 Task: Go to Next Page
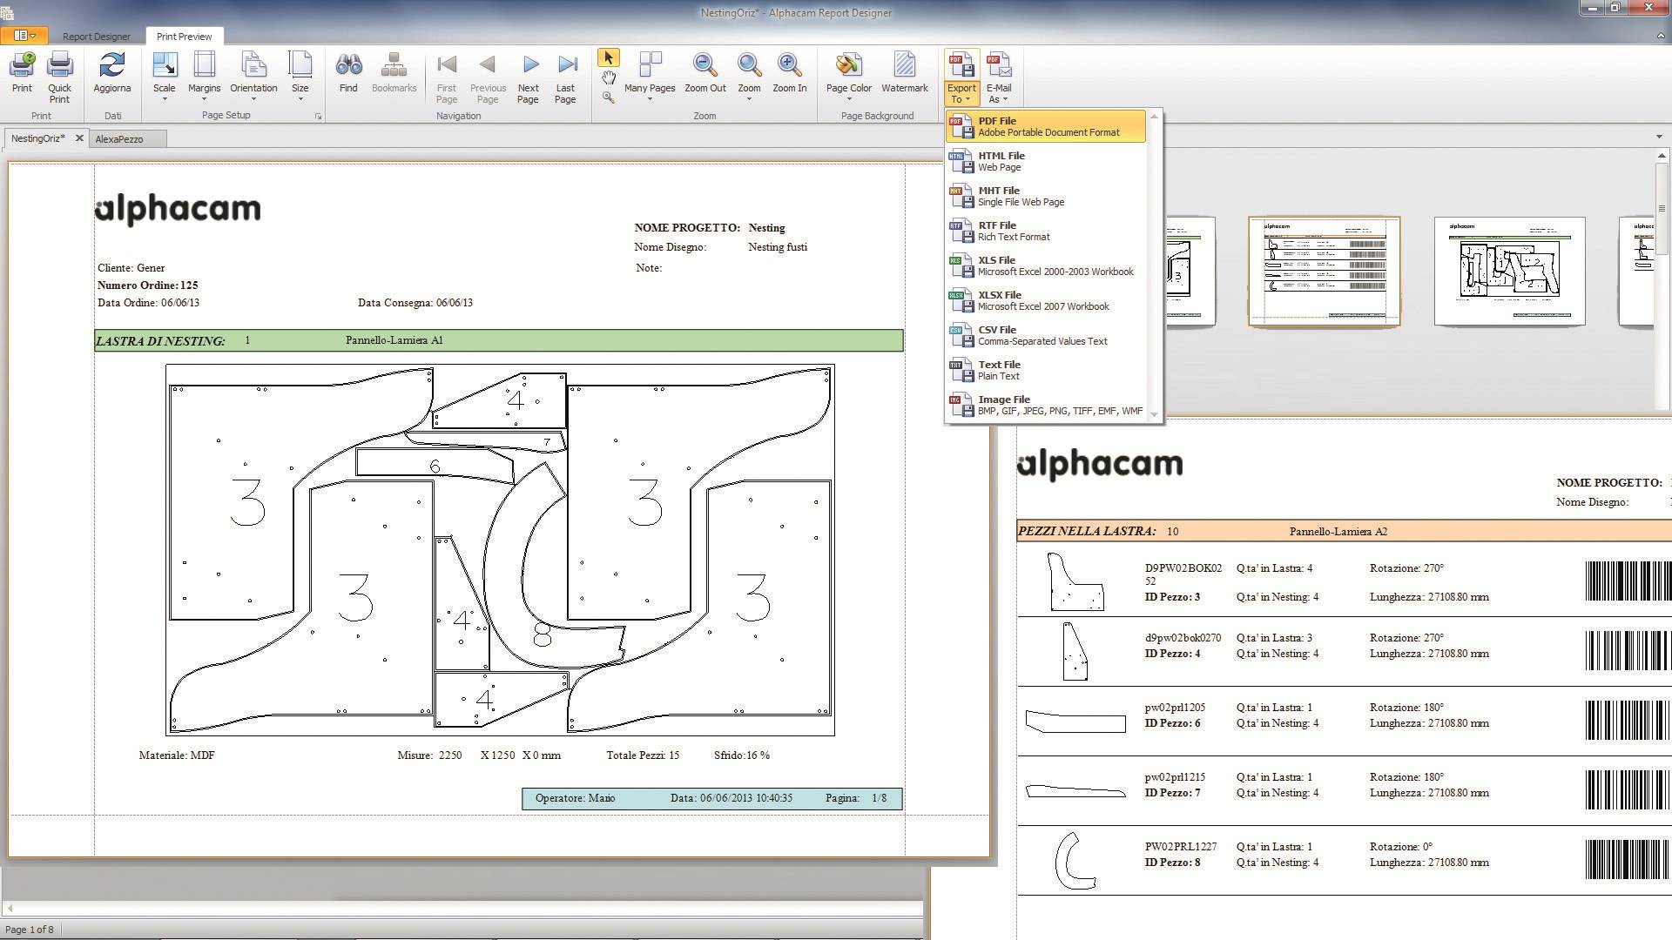528,78
